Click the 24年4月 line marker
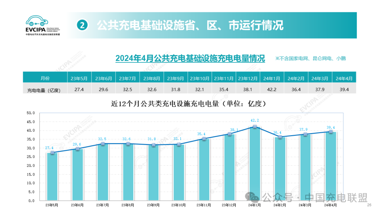Screen dimensions: 380x213 [331, 132]
